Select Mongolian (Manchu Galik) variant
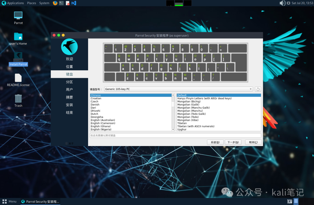 [219, 108]
